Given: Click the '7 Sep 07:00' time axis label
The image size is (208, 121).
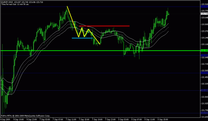Looking at the screenshot, I should click(x=58, y=119).
